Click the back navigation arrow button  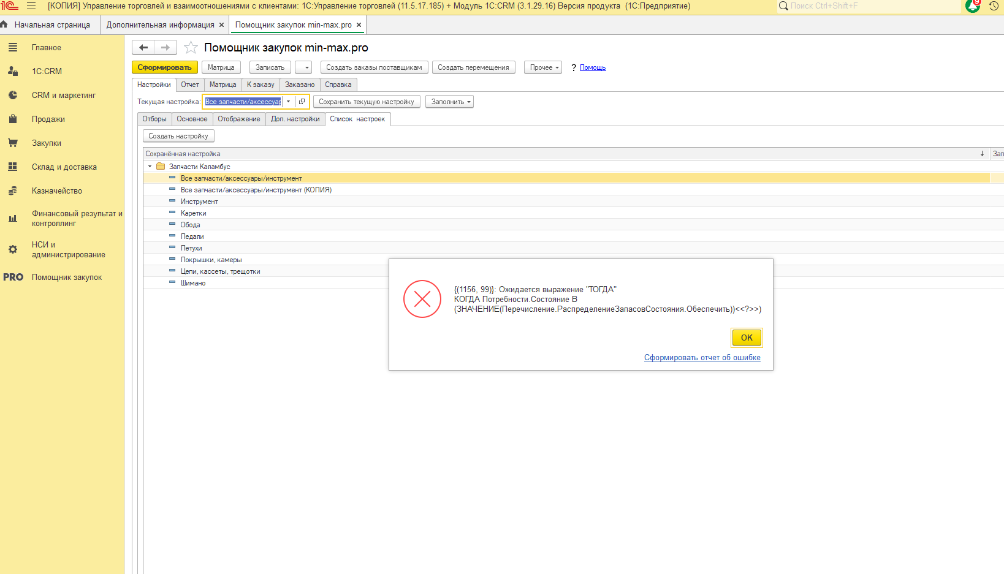pyautogui.click(x=143, y=48)
